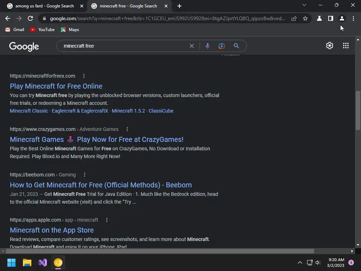
Task: Open Google apps grid
Action: [346, 46]
